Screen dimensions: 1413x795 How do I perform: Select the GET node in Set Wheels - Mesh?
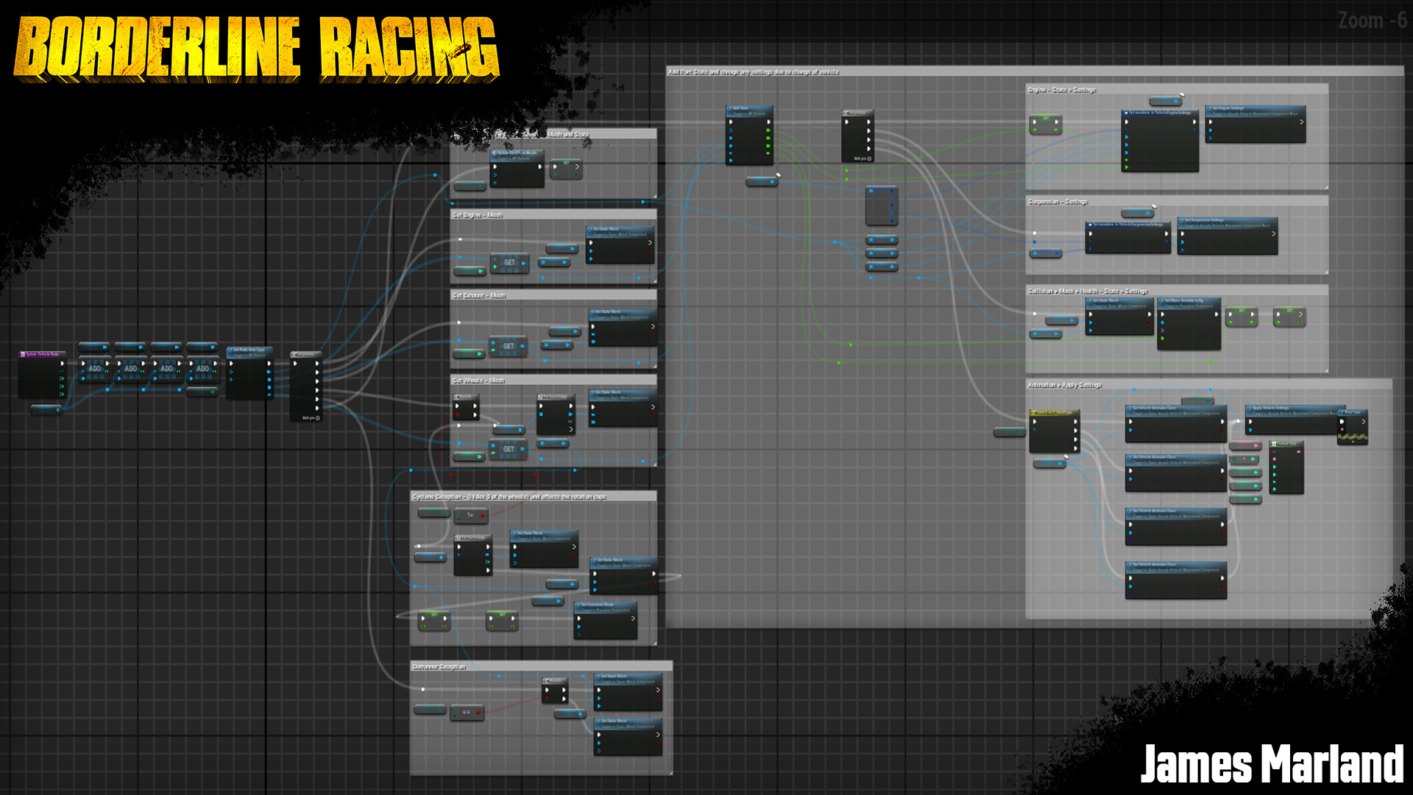click(509, 449)
